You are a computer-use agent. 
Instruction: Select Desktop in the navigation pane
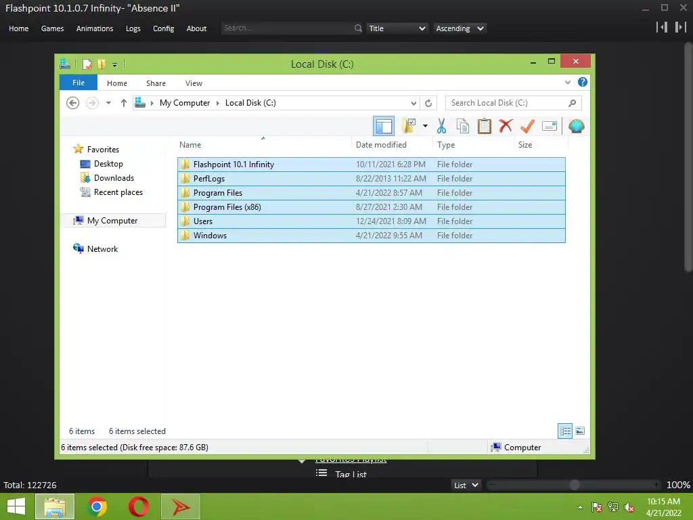click(108, 164)
